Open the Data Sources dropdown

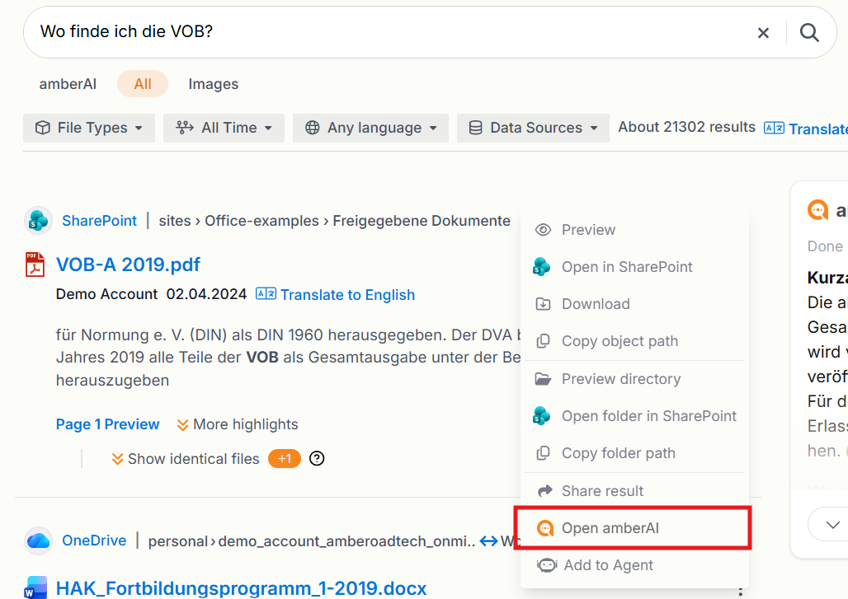click(533, 128)
